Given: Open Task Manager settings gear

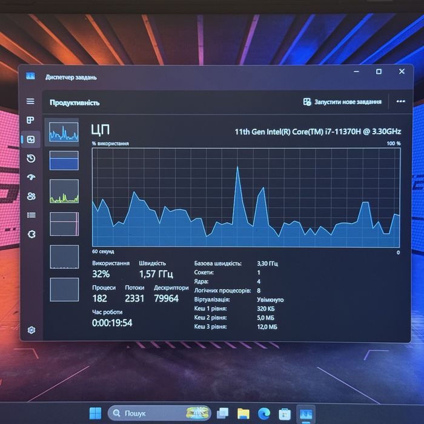Looking at the screenshot, I should pyautogui.click(x=31, y=330).
